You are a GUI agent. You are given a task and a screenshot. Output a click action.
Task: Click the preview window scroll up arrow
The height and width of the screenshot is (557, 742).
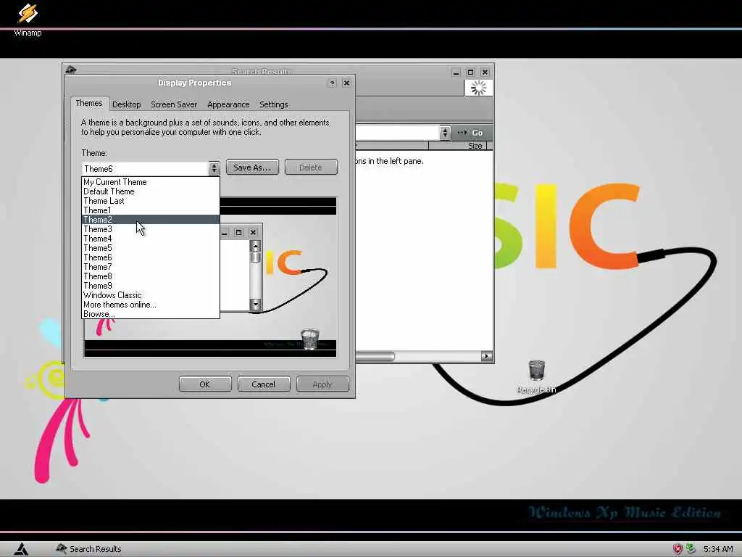(x=256, y=247)
